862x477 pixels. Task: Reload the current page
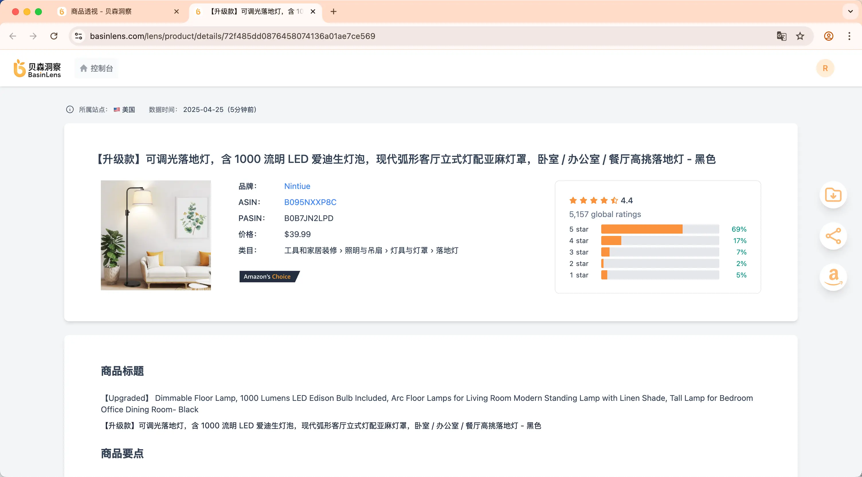[x=54, y=36]
